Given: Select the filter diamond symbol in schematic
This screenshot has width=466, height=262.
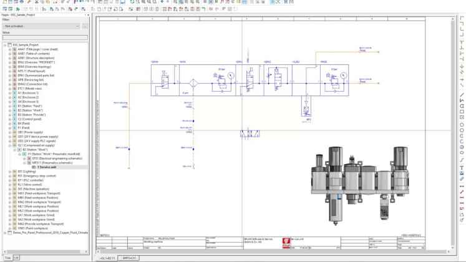Looking at the screenshot, I should [x=193, y=82].
